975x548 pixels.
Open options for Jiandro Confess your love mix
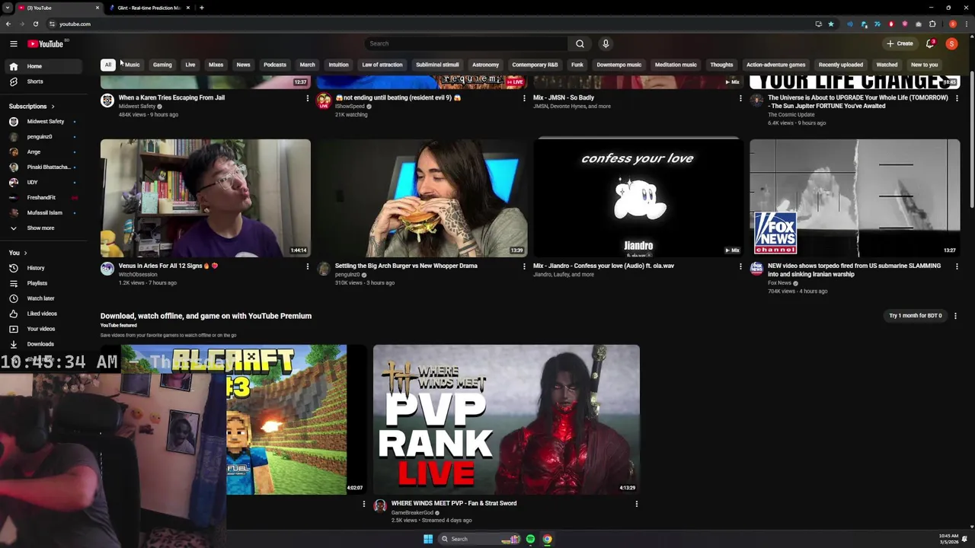740,266
